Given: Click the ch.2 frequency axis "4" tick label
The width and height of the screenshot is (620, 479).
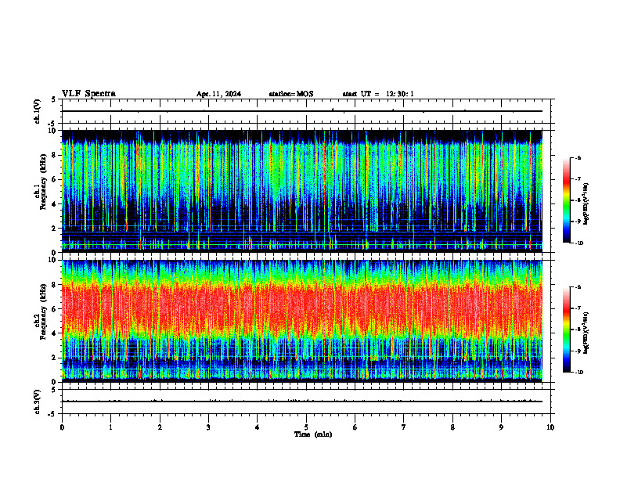Looking at the screenshot, I should point(55,333).
